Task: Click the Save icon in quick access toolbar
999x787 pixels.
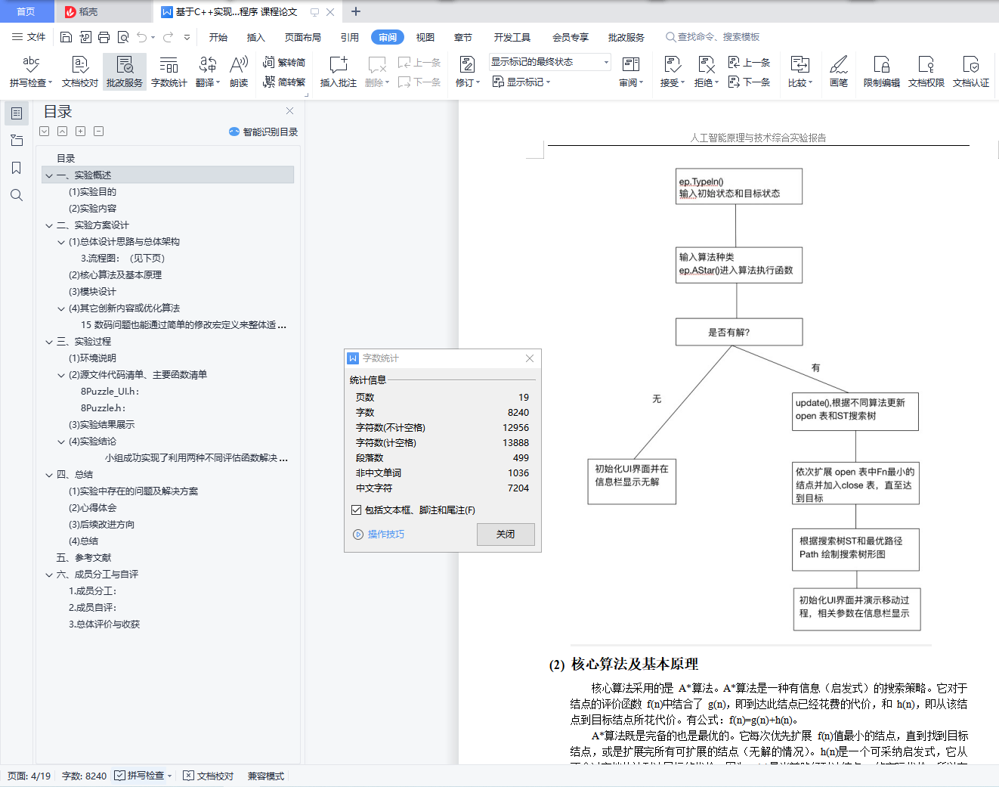Action: pyautogui.click(x=66, y=37)
